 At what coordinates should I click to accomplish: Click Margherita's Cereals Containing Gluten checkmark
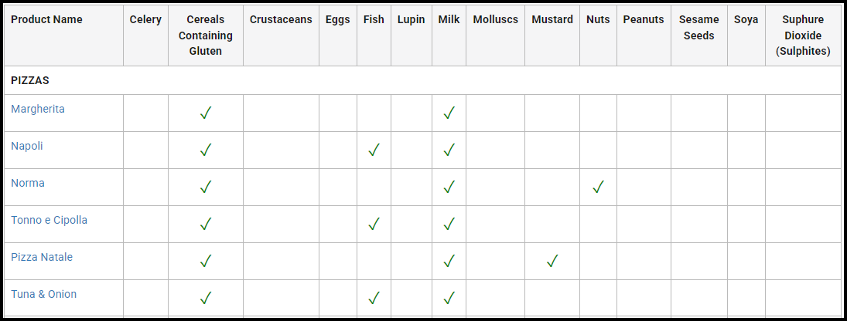[205, 113]
